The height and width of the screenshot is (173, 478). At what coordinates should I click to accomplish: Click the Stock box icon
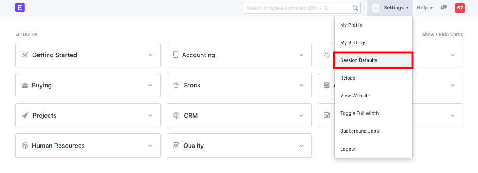pos(176,85)
